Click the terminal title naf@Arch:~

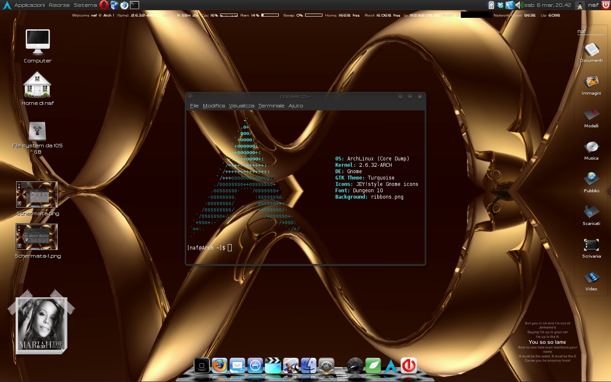pos(295,97)
